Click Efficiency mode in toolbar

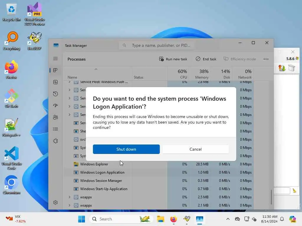(x=239, y=59)
